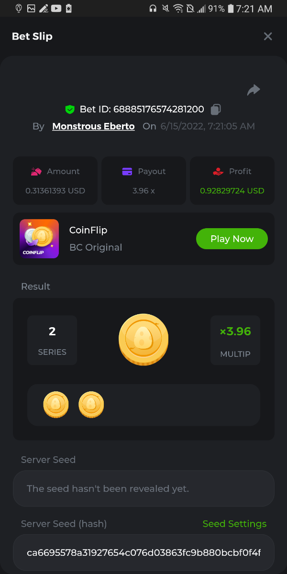Select the Server Seed hash field

[x=143, y=553]
